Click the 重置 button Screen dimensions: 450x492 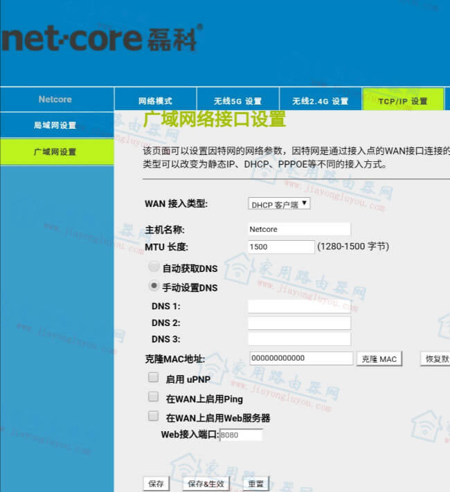(x=256, y=484)
